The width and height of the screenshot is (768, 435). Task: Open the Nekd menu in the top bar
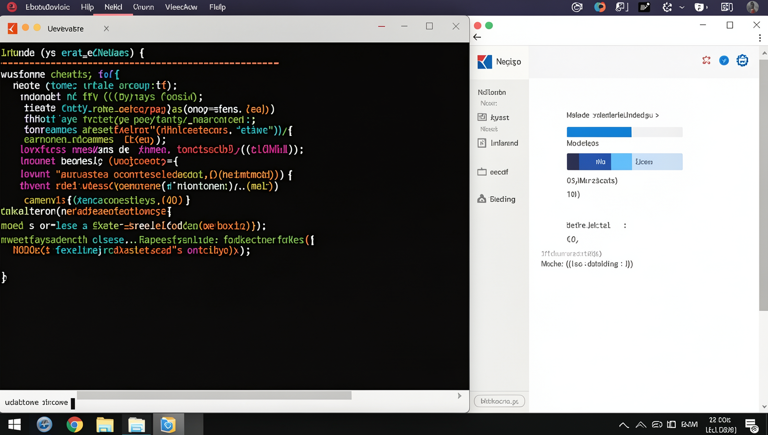point(113,7)
